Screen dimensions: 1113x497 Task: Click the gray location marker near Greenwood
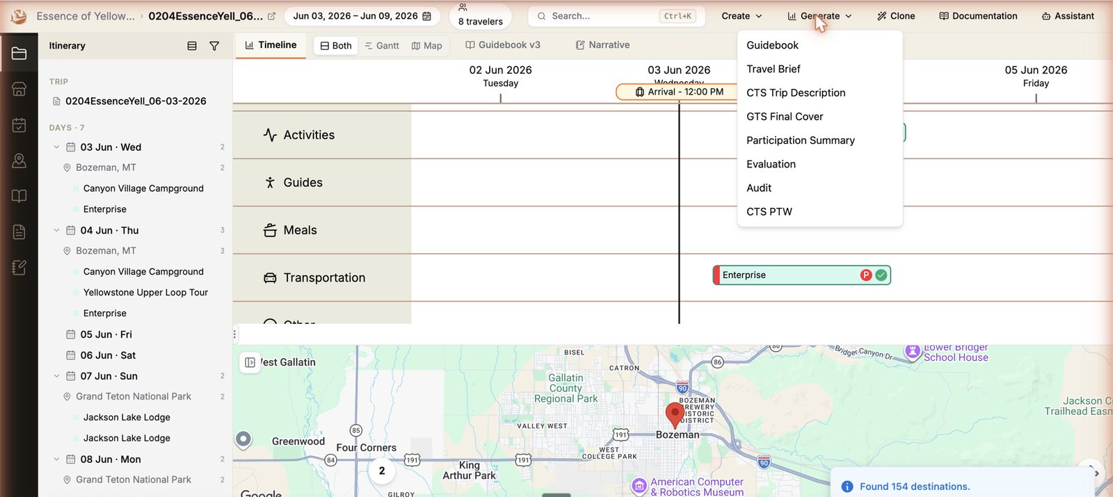243,439
